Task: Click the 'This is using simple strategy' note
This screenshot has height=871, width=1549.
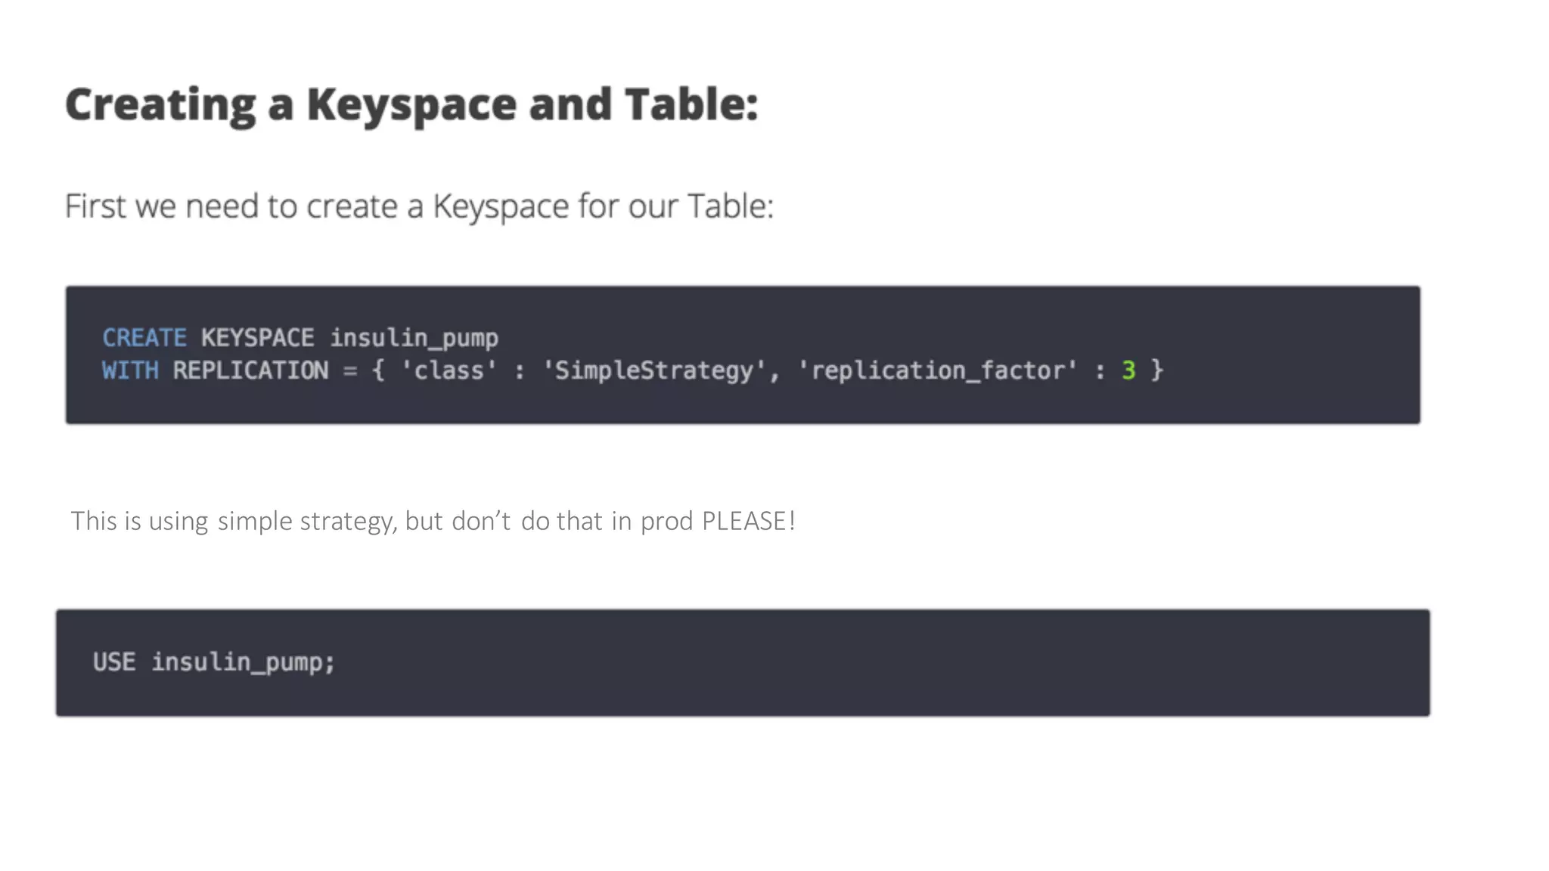Action: (432, 521)
